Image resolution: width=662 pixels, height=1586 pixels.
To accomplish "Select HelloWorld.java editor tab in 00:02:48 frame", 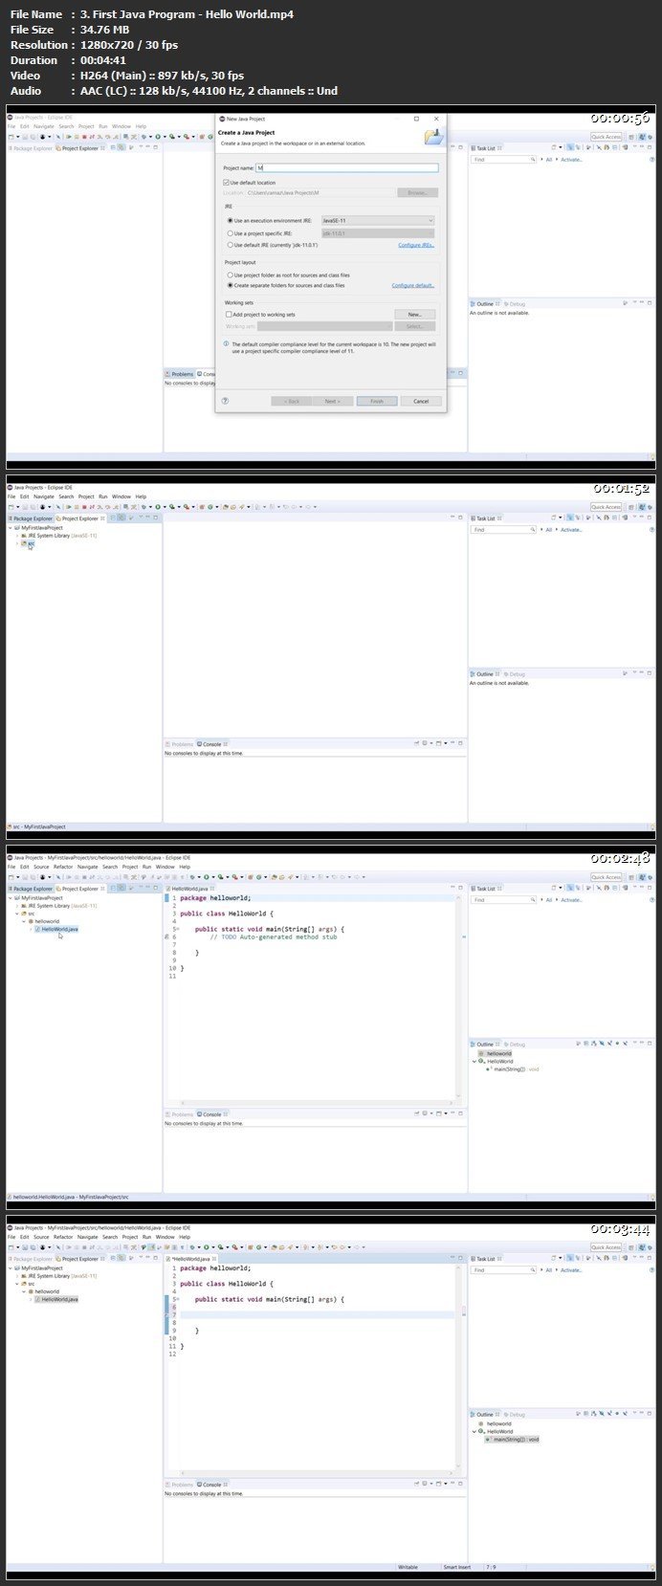I will [189, 889].
